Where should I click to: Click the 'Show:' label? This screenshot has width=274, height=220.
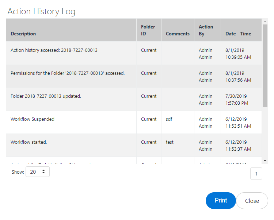[18, 172]
